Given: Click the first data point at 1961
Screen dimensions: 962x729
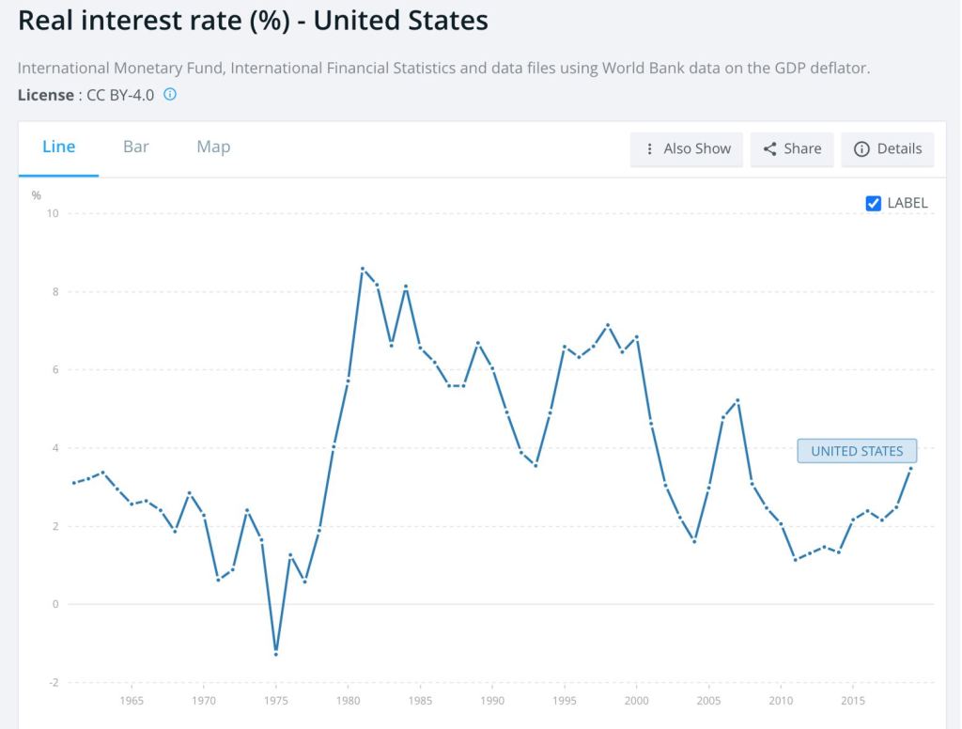Looking at the screenshot, I should (74, 483).
